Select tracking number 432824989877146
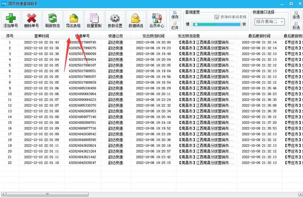 click(82, 117)
